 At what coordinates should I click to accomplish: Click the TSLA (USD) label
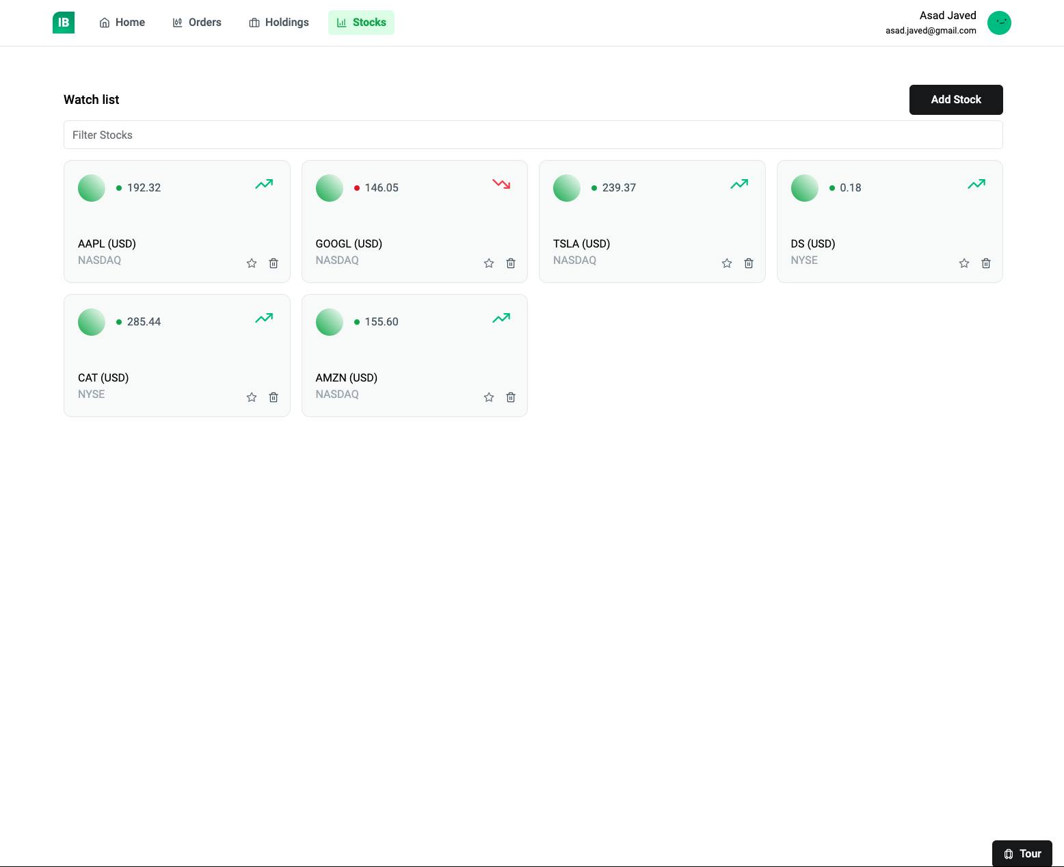(581, 243)
